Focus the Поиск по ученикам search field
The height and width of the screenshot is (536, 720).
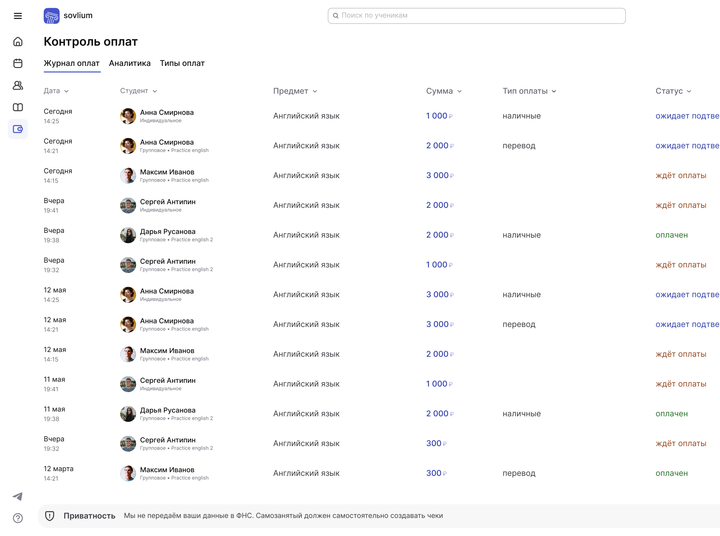[x=477, y=15]
